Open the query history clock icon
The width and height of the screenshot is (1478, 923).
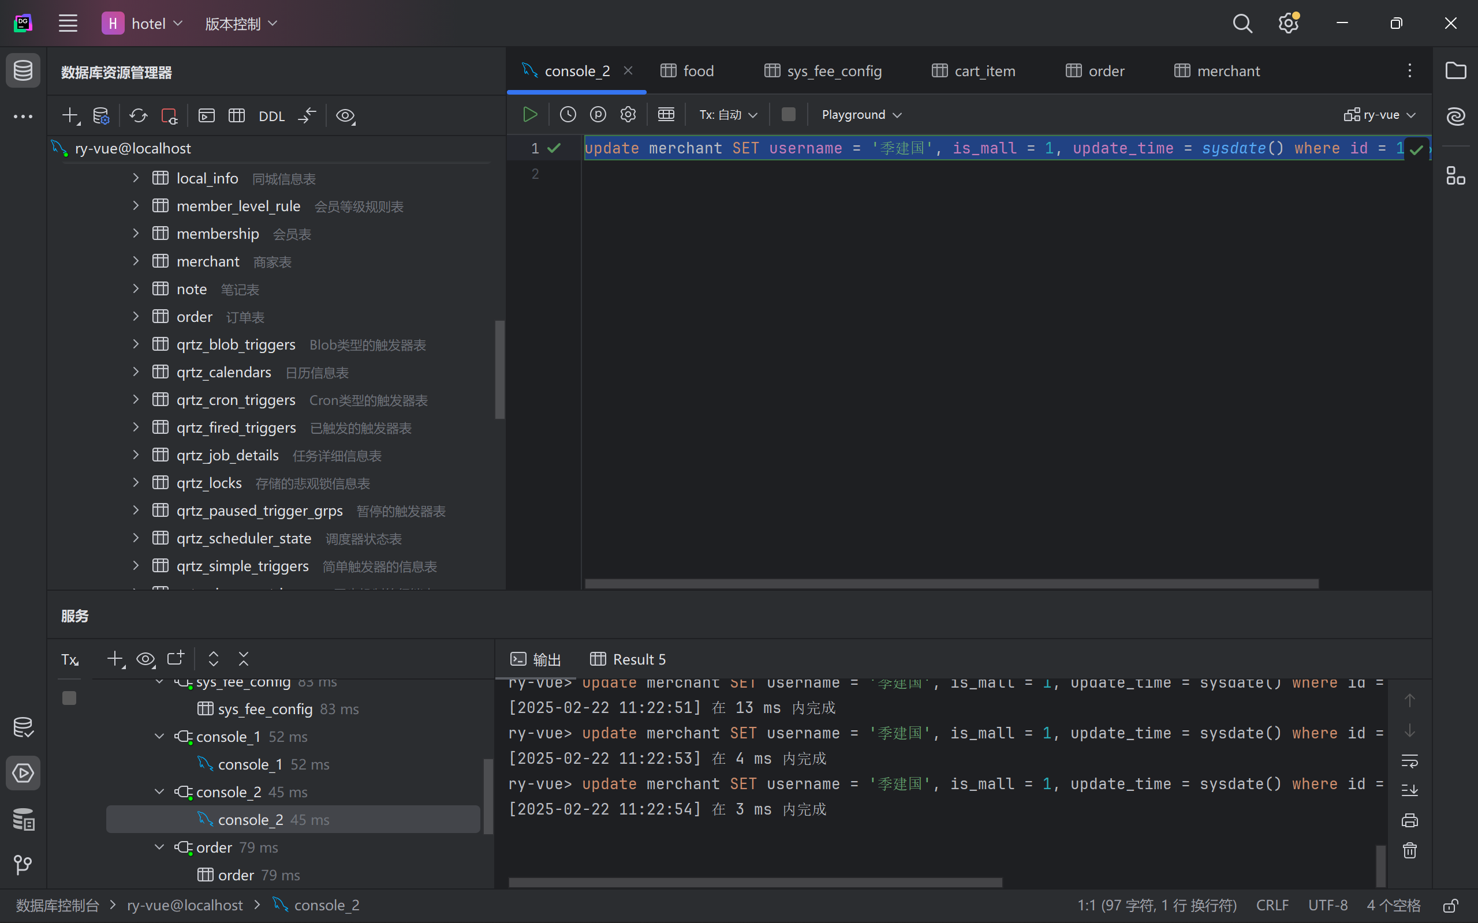click(x=568, y=115)
